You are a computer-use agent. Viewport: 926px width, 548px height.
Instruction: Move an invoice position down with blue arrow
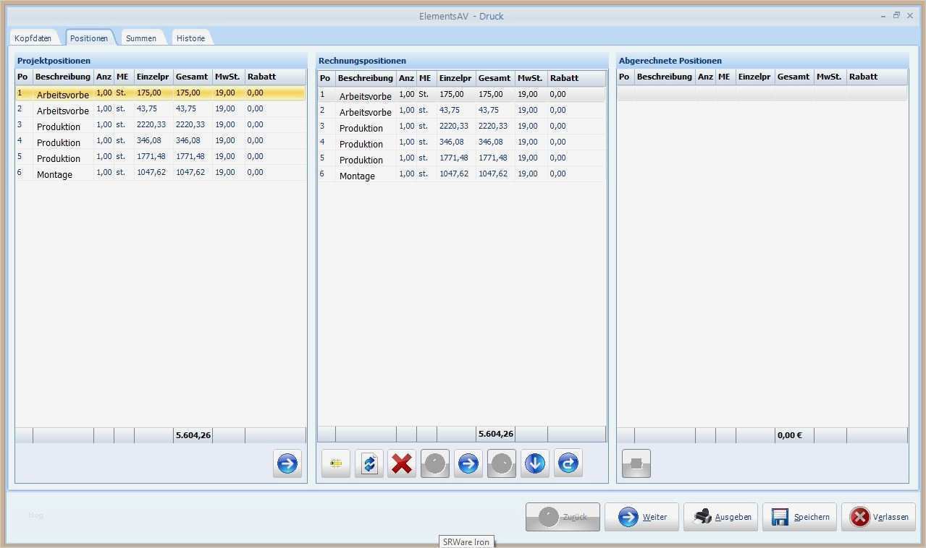coord(534,463)
